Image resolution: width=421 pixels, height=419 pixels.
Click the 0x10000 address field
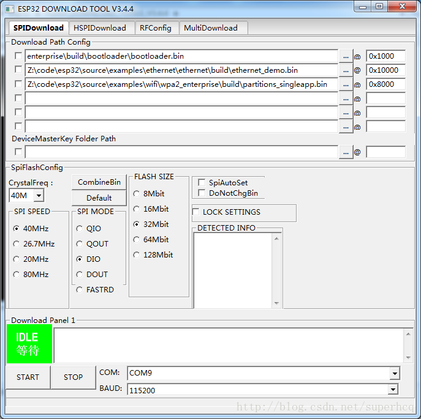pos(386,70)
